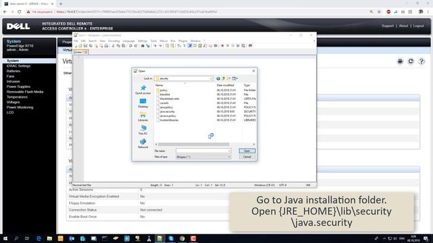Select This PC in dialog places bar
The width and height of the screenshot is (433, 243).
coord(143,130)
